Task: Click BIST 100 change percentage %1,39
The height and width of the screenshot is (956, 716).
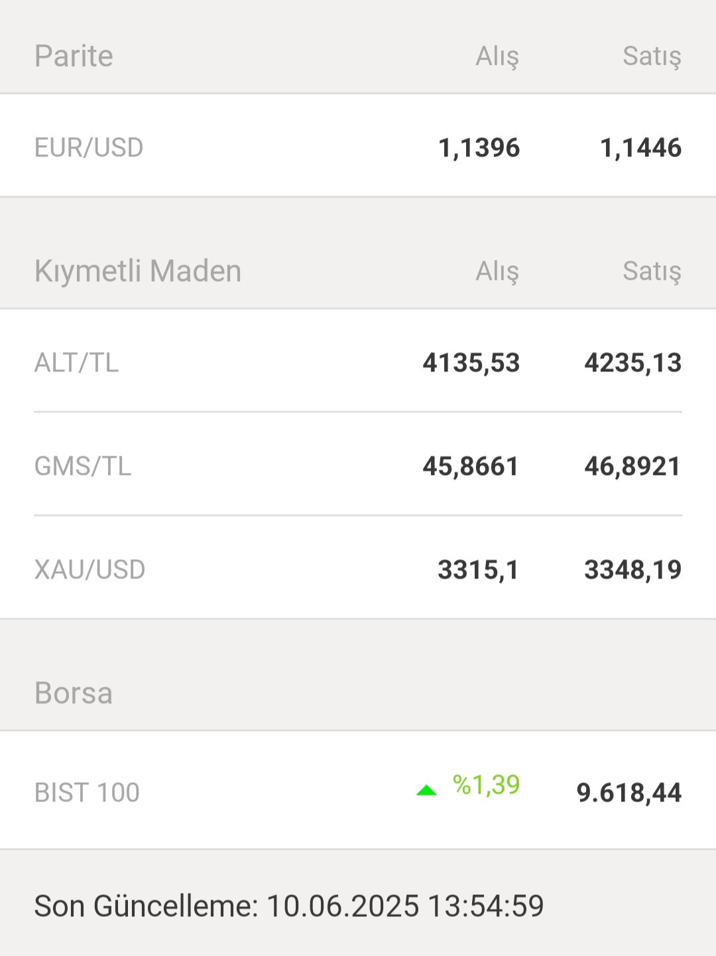Action: point(487,785)
